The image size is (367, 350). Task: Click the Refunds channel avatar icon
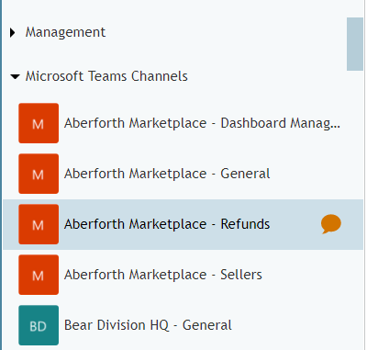click(39, 224)
